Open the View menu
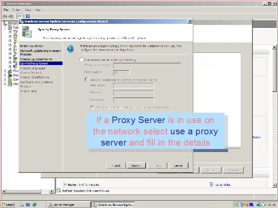Viewport: 278px width, 208px height. pyautogui.click(x=28, y=10)
